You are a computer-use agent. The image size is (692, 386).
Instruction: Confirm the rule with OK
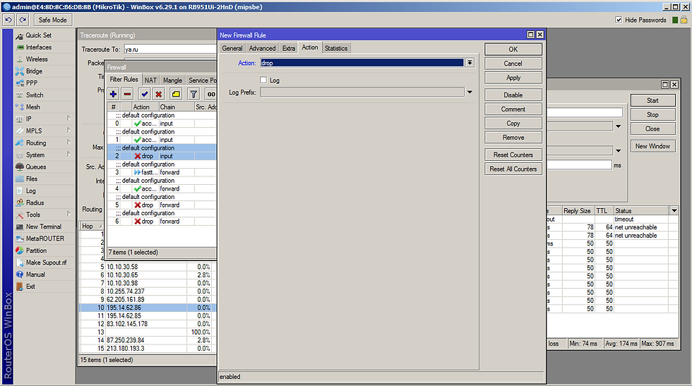tap(513, 49)
